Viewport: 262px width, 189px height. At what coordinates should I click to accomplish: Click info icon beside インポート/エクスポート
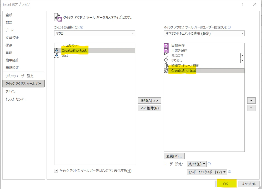(230, 172)
